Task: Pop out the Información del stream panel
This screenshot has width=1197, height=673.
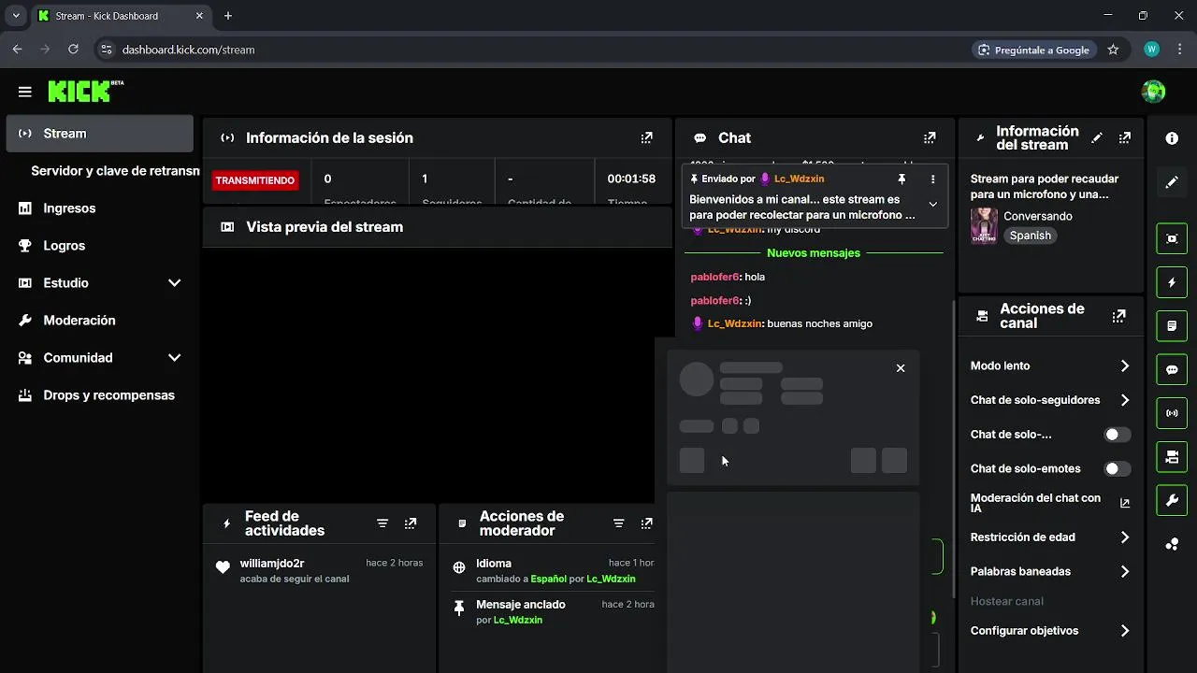Action: 1125,137
